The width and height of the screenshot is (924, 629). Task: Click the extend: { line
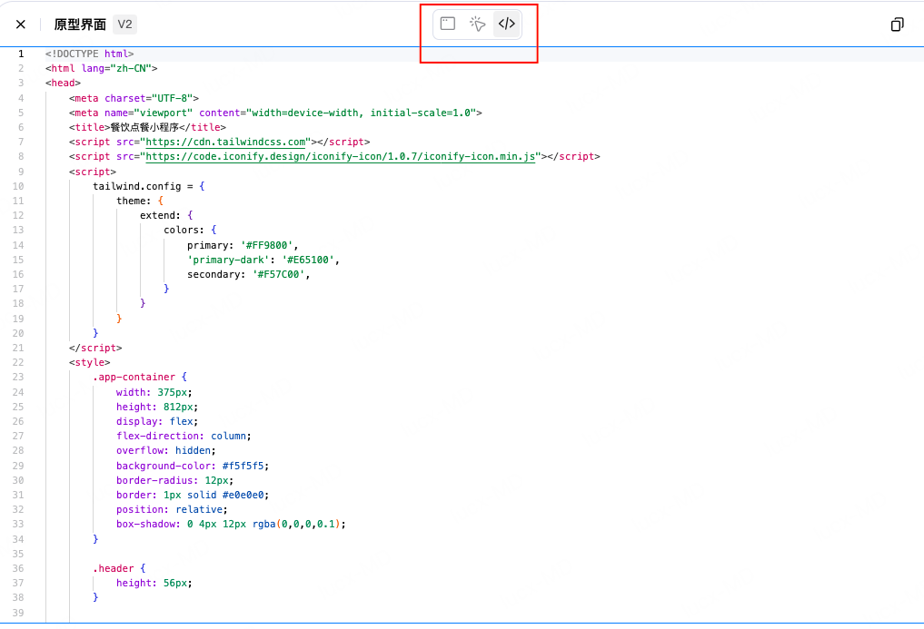[x=166, y=215]
